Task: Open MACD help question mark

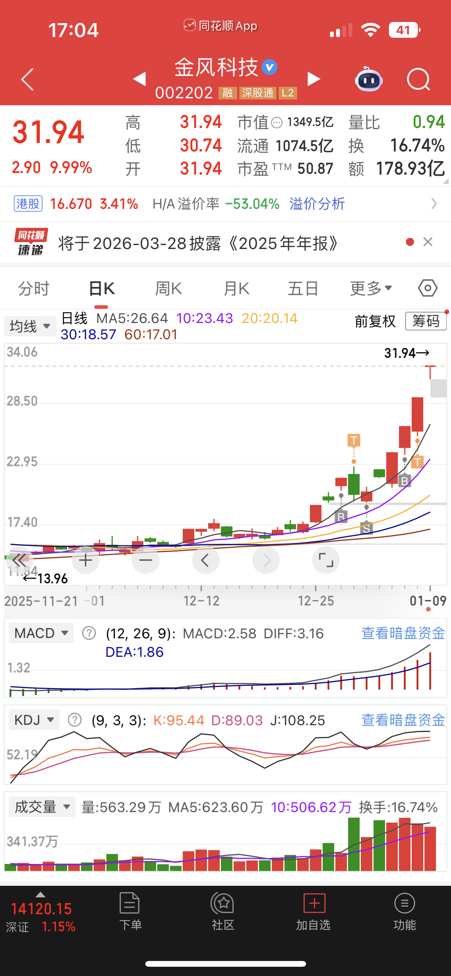Action: click(89, 633)
